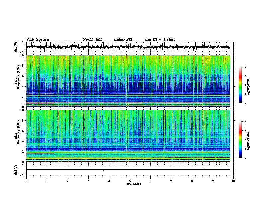Click the "-3" tick on ch.2 colorbar
263x203 pixels.
(245, 122)
